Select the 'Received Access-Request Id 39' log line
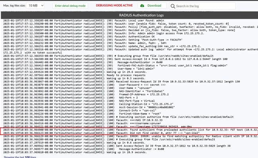The height and width of the screenshot is (158, 258). tap(121, 82)
